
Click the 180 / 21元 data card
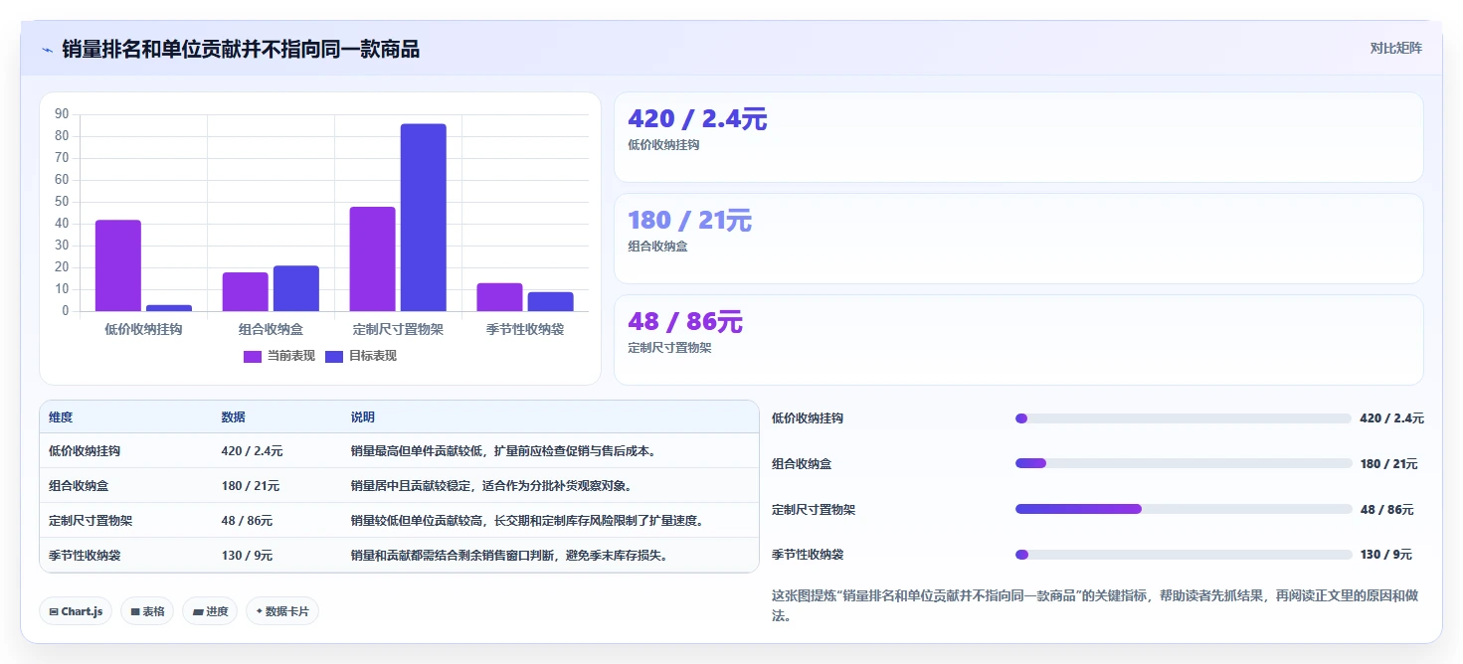click(1018, 239)
